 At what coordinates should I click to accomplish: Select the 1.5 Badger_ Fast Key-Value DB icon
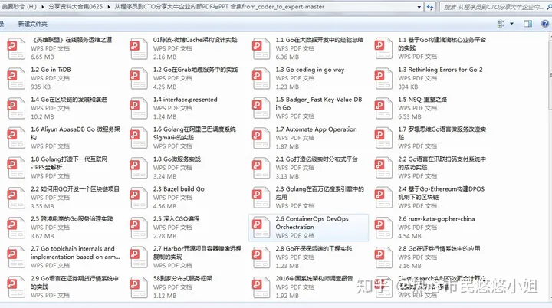click(261, 109)
